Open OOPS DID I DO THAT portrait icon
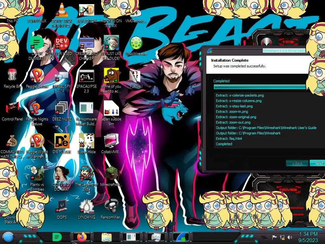 coord(62,179)
